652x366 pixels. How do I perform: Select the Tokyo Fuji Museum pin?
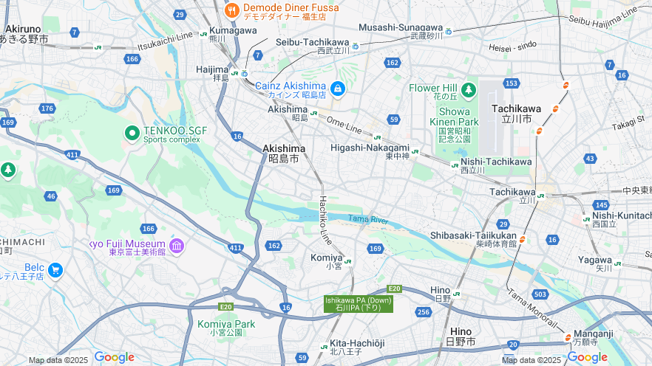tap(177, 246)
